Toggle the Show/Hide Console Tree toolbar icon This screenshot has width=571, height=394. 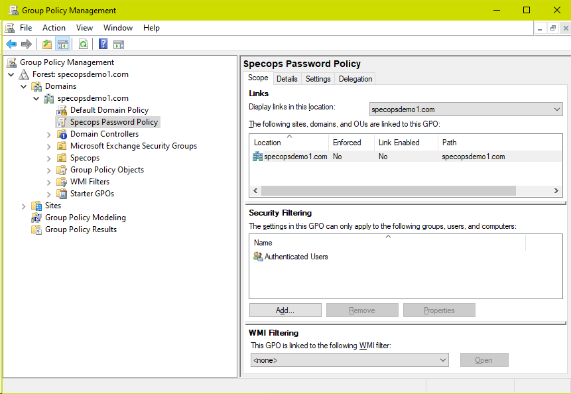[x=62, y=44]
